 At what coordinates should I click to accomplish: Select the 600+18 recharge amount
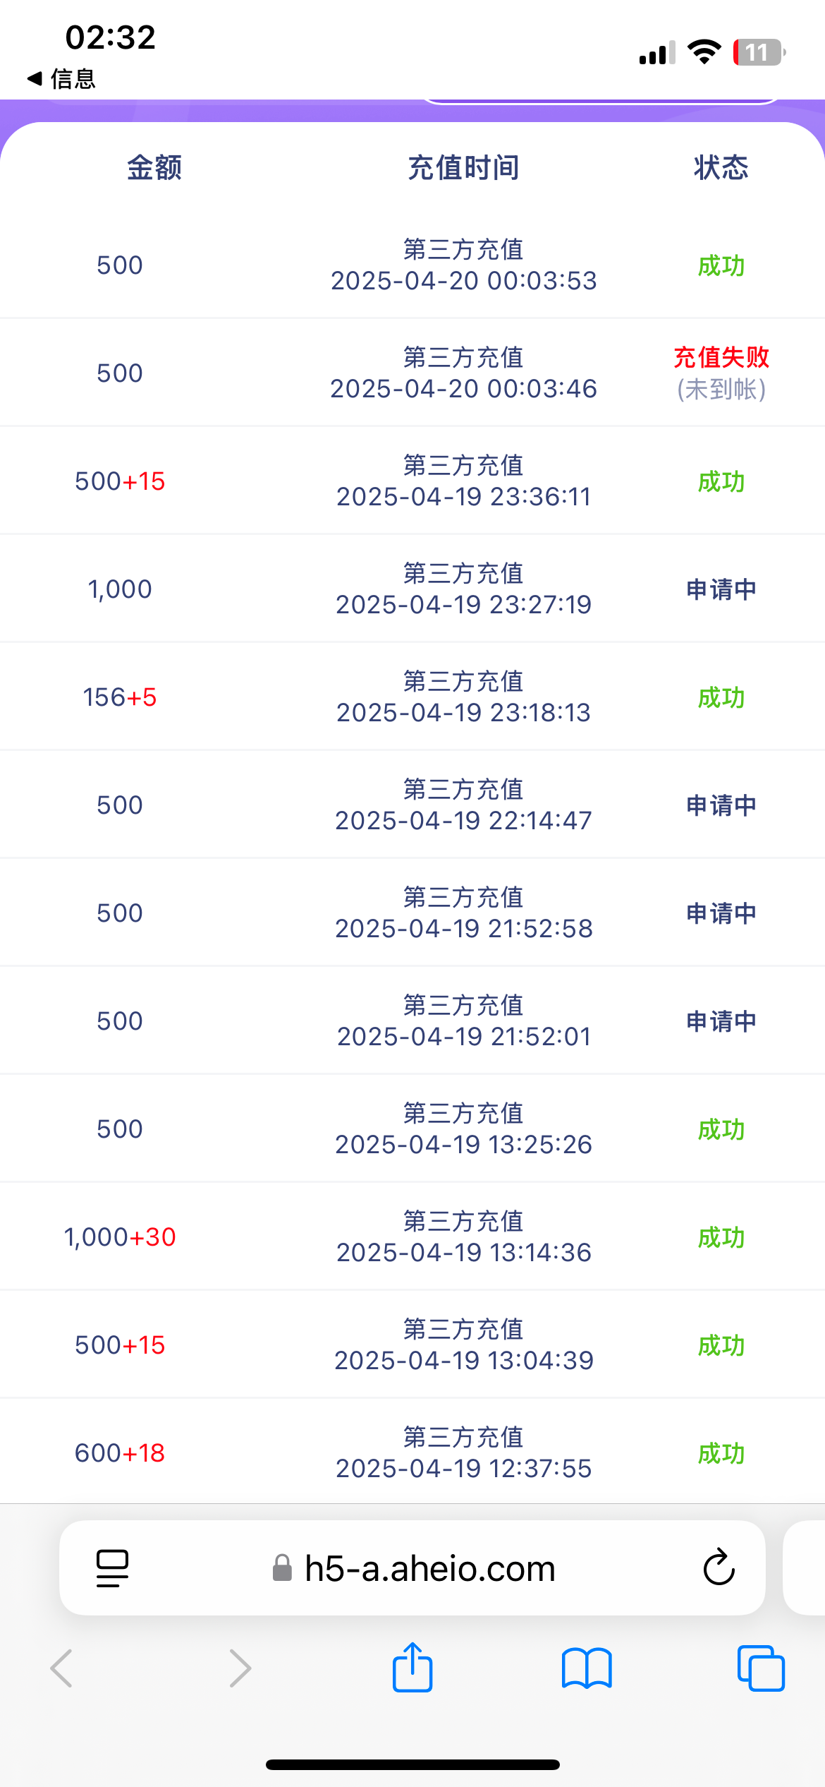pos(120,1453)
